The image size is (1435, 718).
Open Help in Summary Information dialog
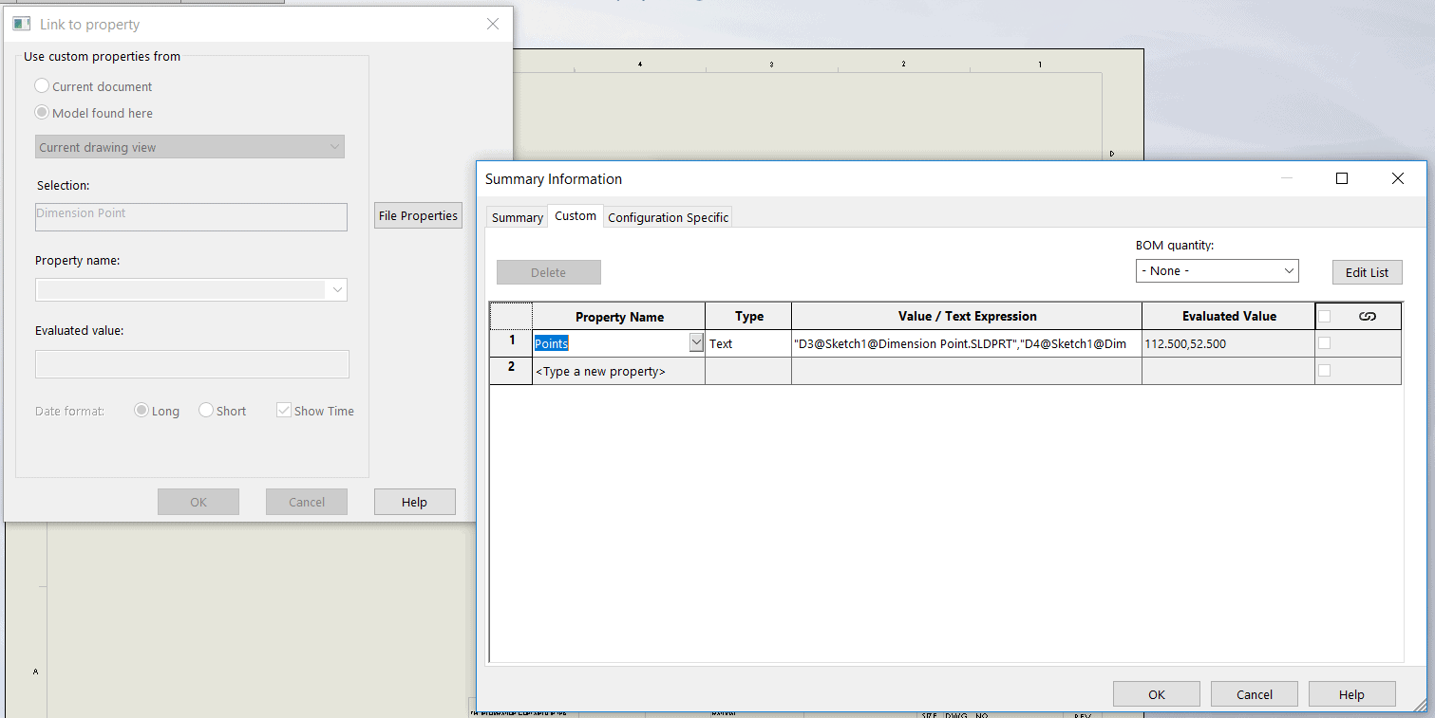tap(1352, 694)
